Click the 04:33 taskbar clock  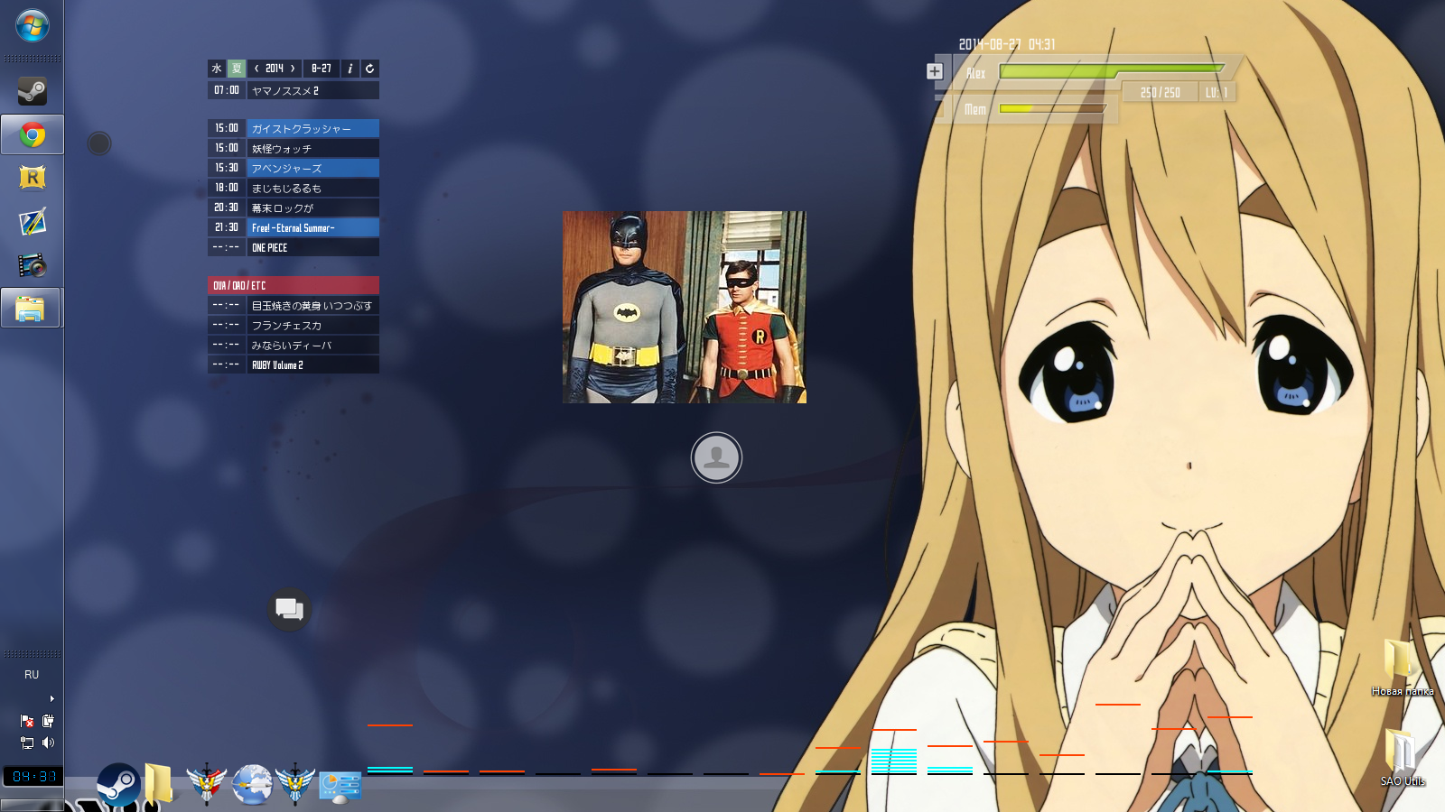[34, 776]
